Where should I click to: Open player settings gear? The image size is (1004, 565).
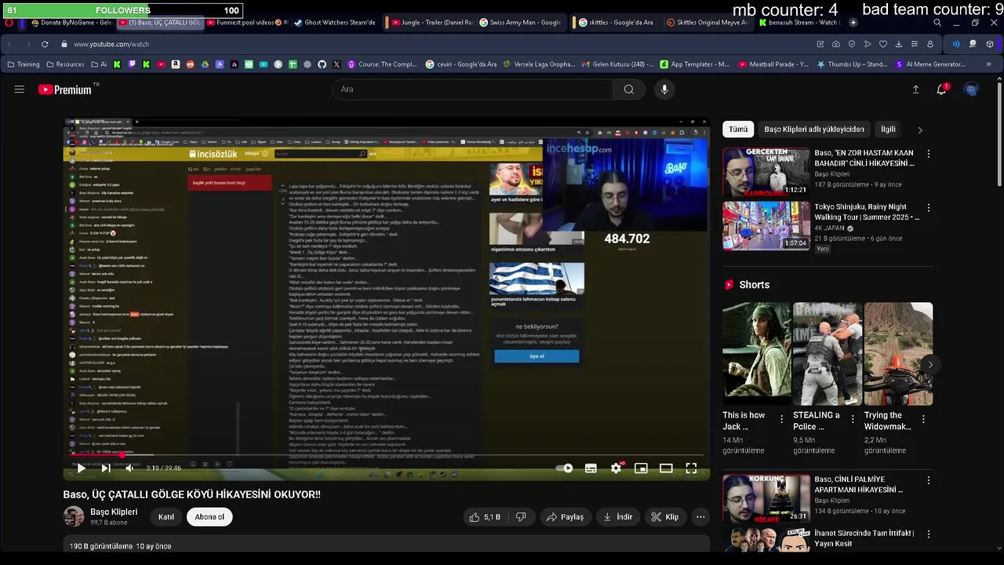point(617,468)
